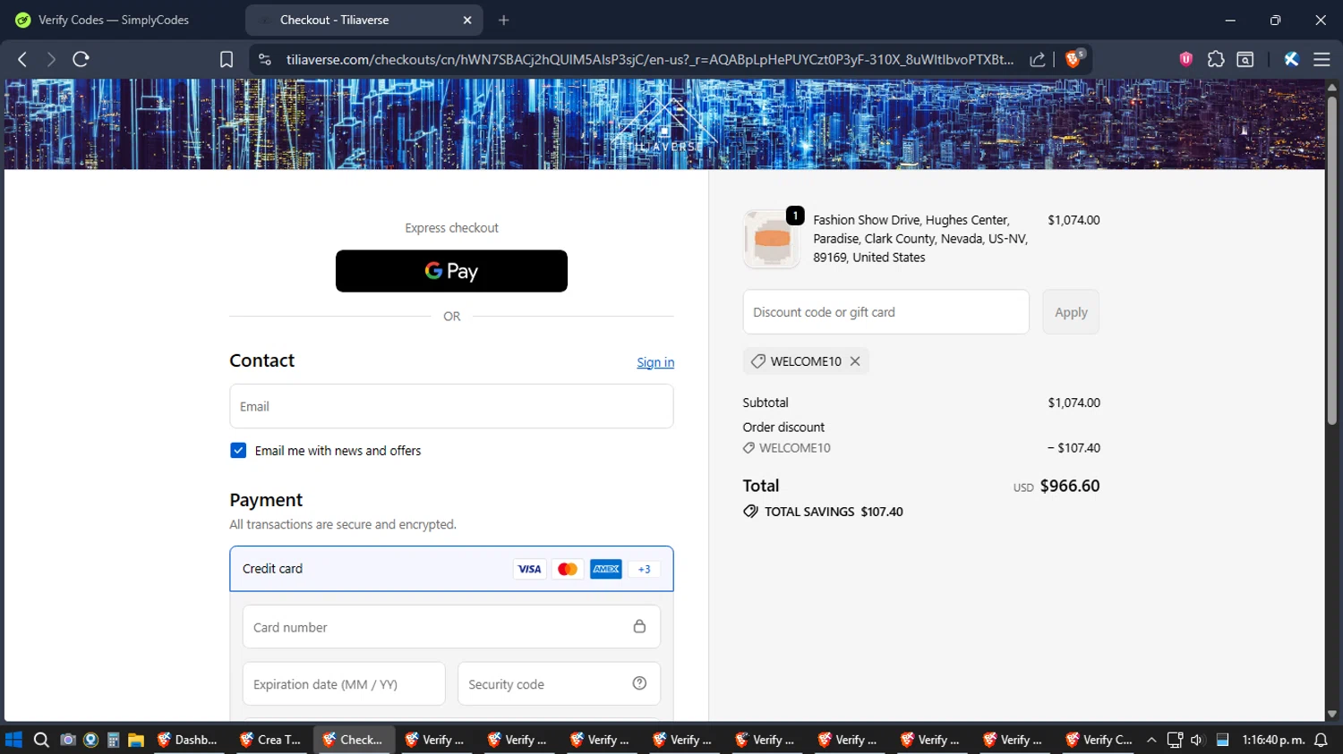Open the tab search sidebar icon
The width and height of the screenshot is (1343, 754).
point(1245,59)
